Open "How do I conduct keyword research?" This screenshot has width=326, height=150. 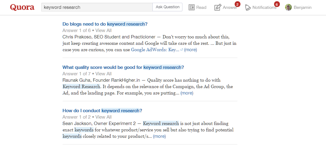[102, 111]
